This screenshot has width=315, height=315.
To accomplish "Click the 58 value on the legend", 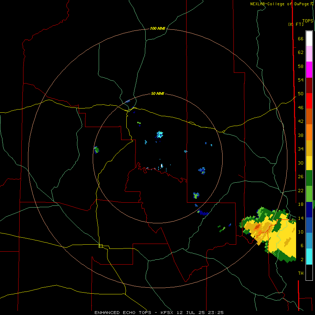I will [x=301, y=66].
